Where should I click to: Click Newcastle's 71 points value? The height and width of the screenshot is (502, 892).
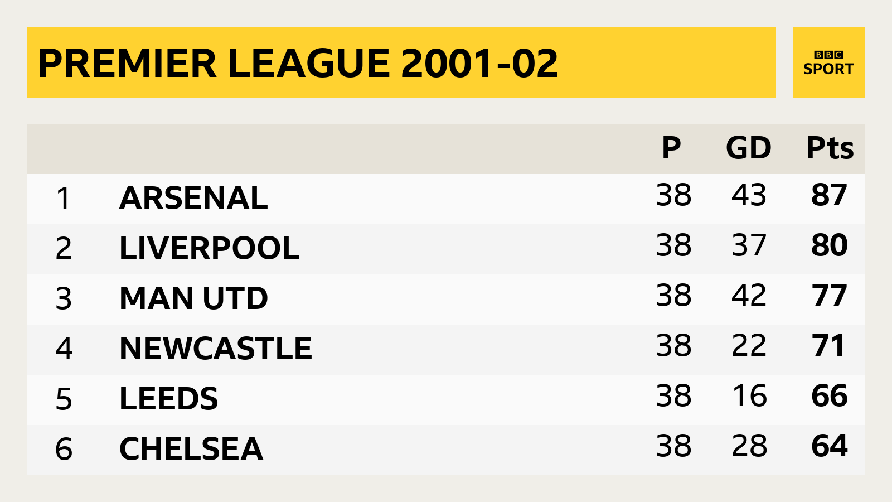(x=828, y=346)
